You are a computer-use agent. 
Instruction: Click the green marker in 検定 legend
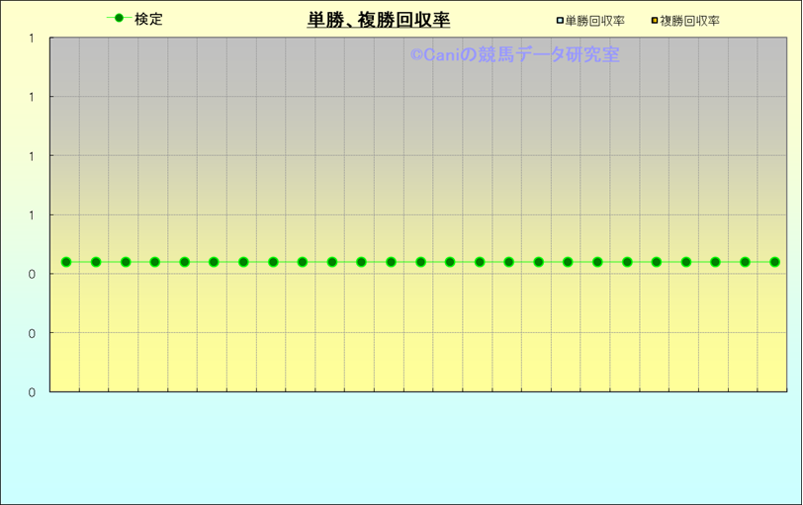coord(119,19)
